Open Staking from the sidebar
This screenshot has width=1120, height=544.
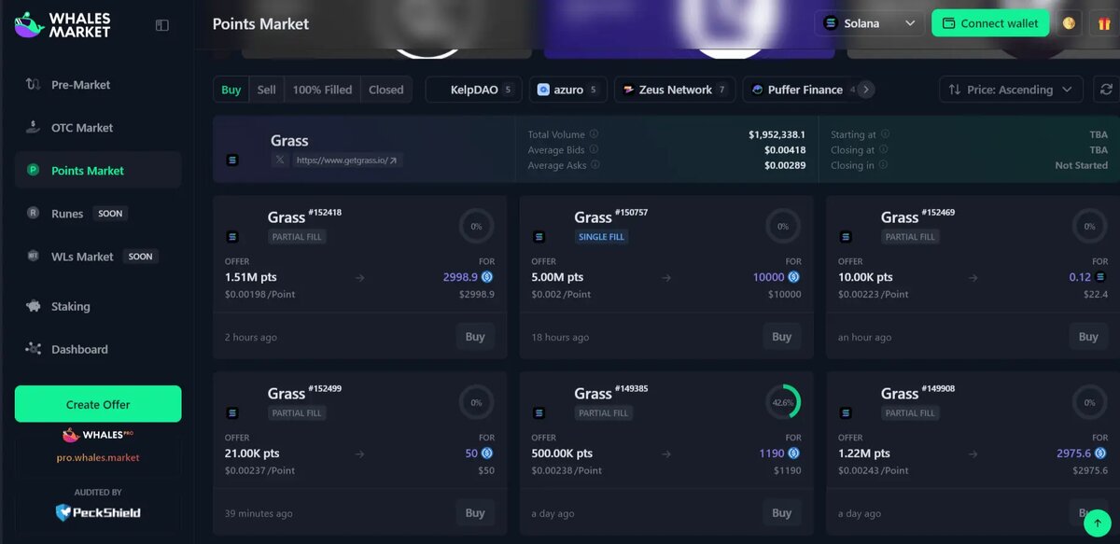(x=98, y=306)
